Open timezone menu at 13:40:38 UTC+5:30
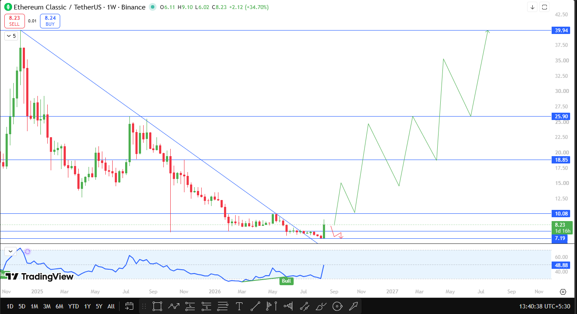The width and height of the screenshot is (577, 314). click(x=545, y=306)
